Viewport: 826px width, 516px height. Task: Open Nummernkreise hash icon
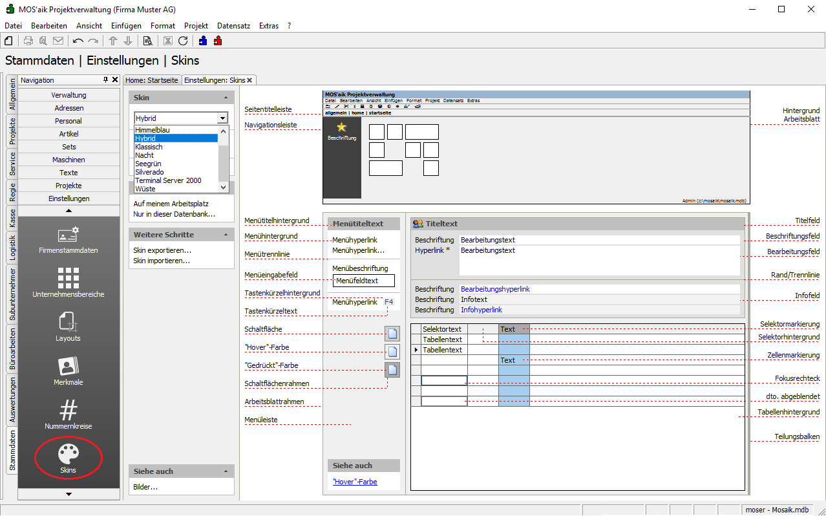[x=69, y=415]
